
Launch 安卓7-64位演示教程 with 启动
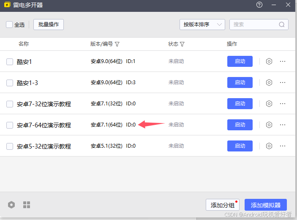(240, 125)
